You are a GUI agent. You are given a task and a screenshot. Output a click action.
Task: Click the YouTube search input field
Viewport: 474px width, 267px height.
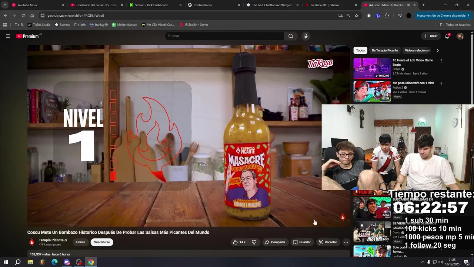coord(224,36)
